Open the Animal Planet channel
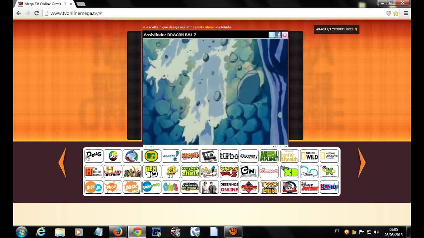This screenshot has width=424, height=238. pyautogui.click(x=269, y=156)
